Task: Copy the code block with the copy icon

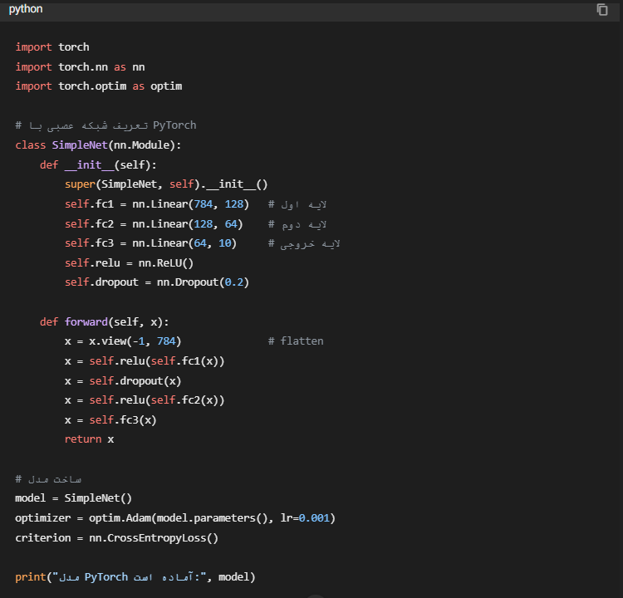Action: click(x=602, y=9)
